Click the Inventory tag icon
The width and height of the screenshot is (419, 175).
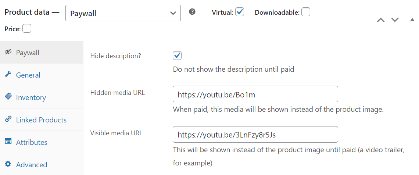[8, 97]
